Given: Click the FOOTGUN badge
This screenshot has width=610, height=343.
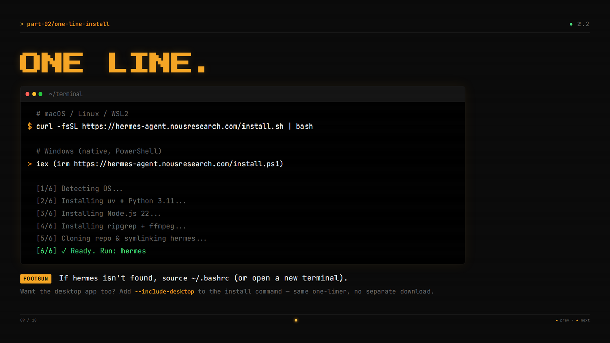Looking at the screenshot, I should [x=36, y=278].
